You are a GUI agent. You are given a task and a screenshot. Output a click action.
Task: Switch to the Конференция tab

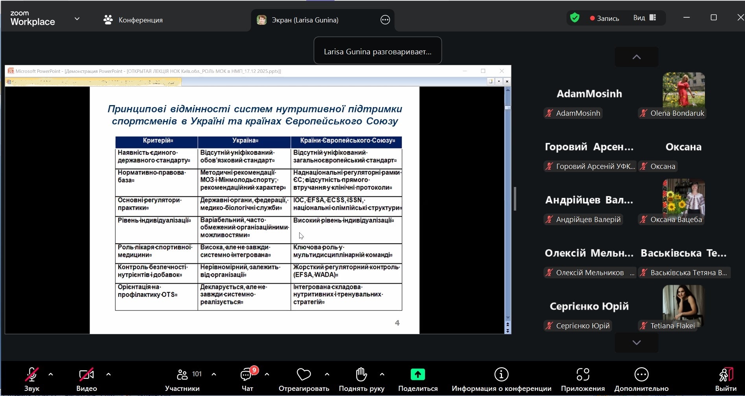(133, 20)
